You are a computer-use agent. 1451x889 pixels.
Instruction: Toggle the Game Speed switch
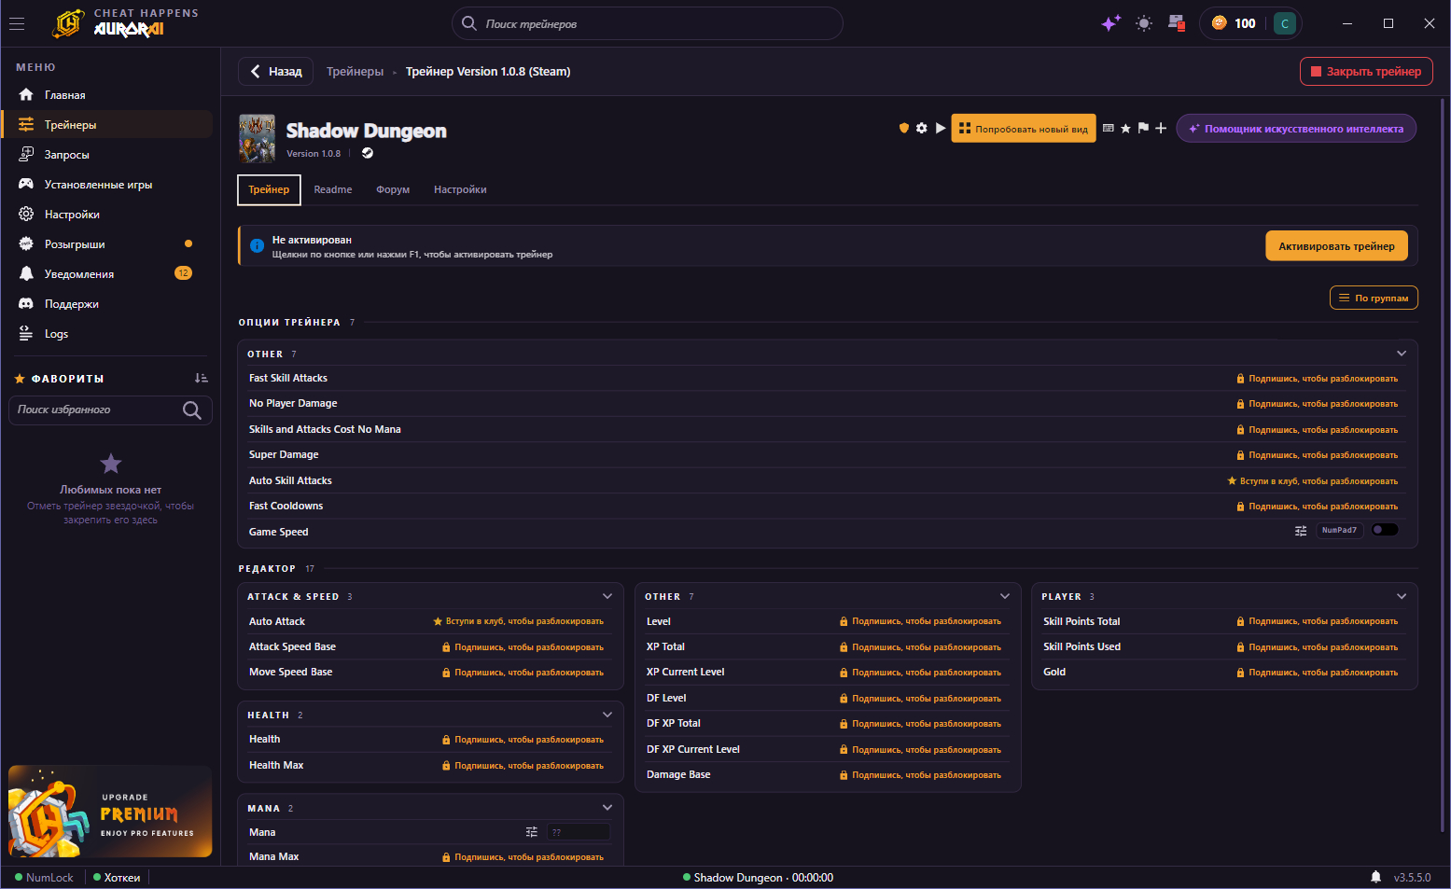click(x=1385, y=530)
